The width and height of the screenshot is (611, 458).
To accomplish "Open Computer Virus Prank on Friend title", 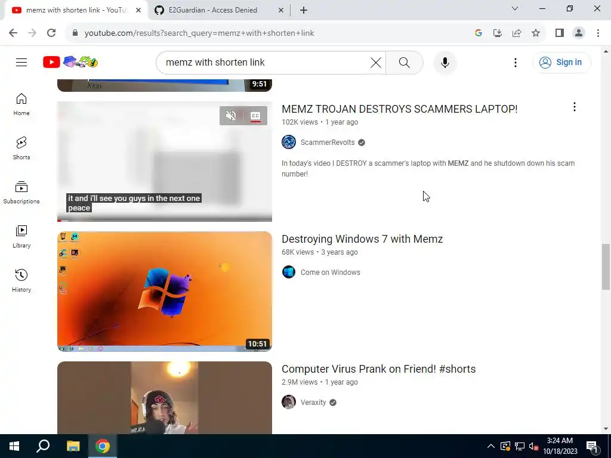I will (378, 369).
